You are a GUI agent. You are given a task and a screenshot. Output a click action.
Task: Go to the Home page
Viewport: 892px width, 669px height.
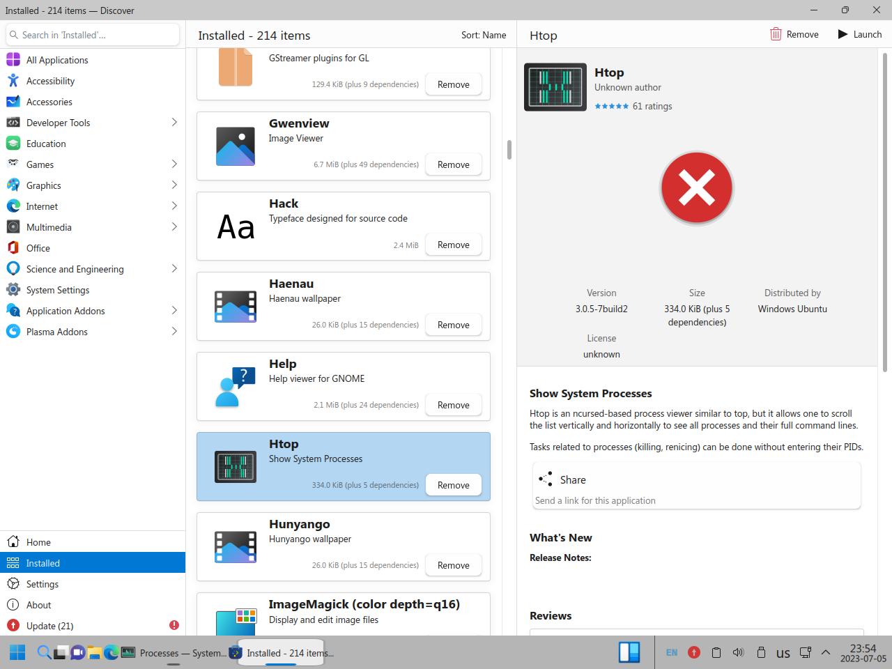click(93, 542)
